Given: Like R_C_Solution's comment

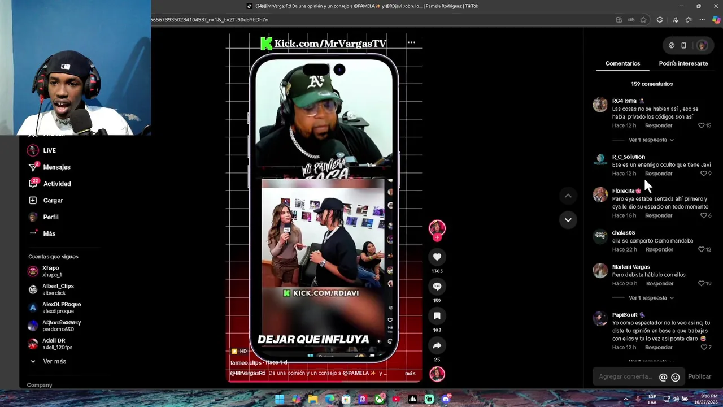Looking at the screenshot, I should [x=703, y=174].
